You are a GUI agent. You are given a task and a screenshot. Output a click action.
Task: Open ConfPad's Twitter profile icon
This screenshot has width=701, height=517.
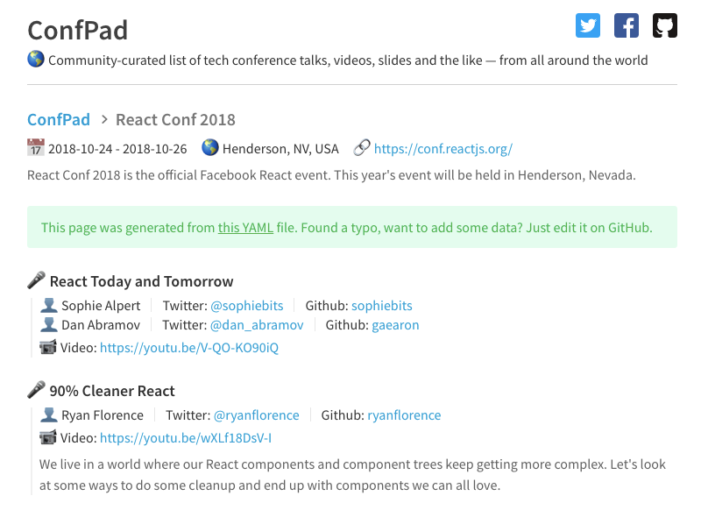(588, 25)
